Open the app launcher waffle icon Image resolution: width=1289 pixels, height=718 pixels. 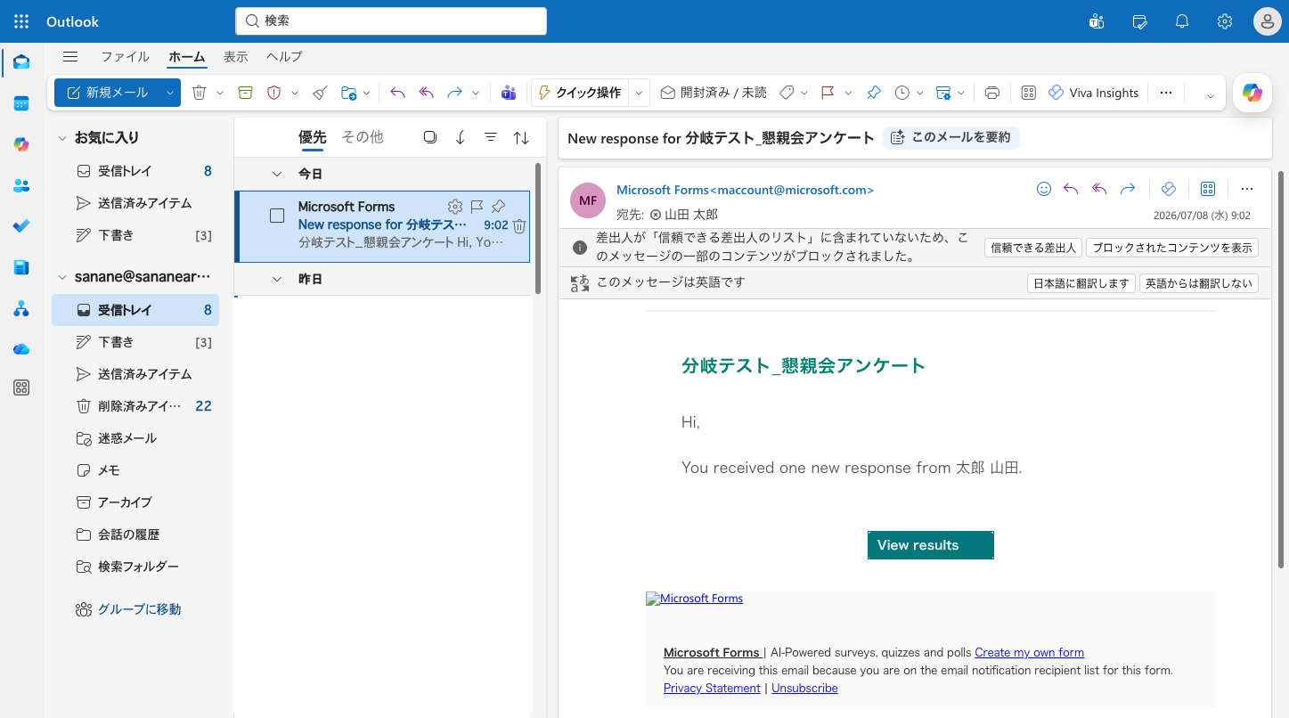21,21
